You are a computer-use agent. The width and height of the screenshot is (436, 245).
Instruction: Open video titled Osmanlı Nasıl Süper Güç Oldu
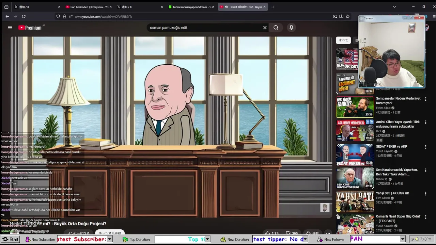[x=398, y=218]
